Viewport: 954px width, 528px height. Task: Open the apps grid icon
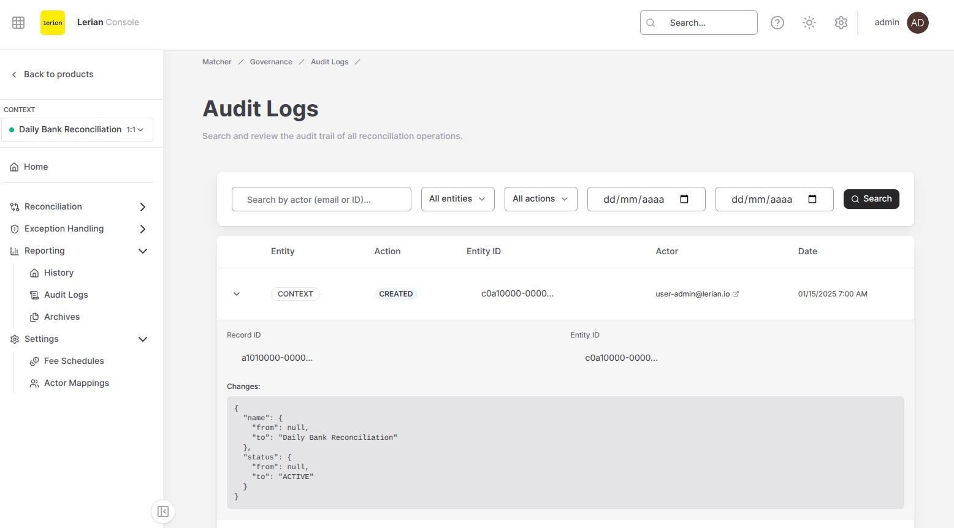(18, 23)
